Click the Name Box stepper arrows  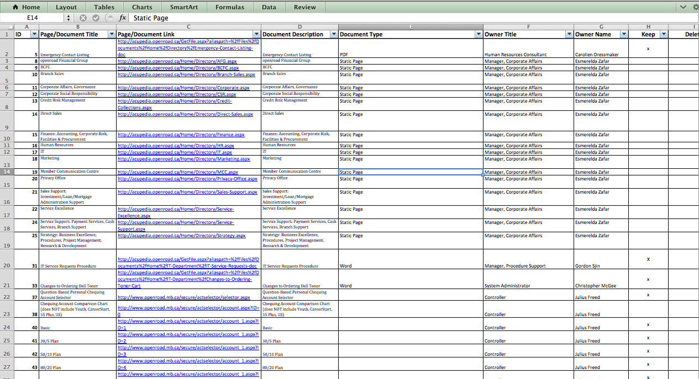pyautogui.click(x=69, y=18)
